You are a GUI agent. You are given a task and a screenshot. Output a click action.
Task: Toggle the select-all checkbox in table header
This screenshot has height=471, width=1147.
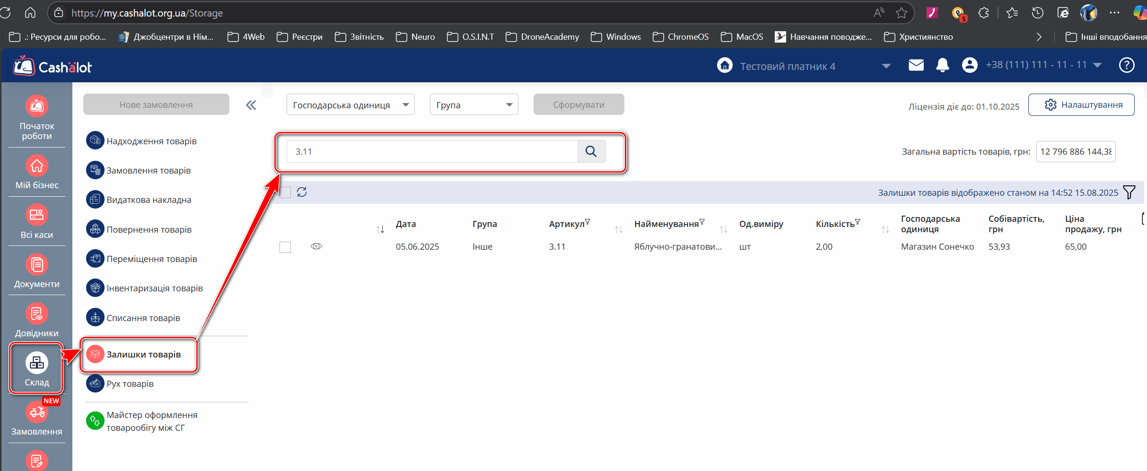tap(285, 192)
